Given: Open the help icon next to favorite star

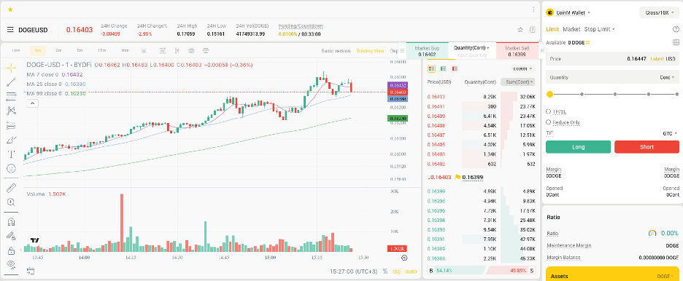Looking at the screenshot, I should tap(532, 30).
